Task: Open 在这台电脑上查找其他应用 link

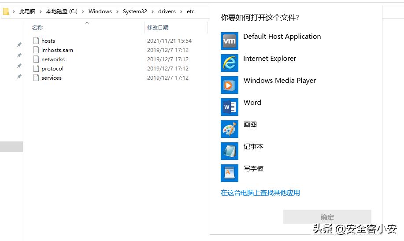Action: pyautogui.click(x=260, y=193)
